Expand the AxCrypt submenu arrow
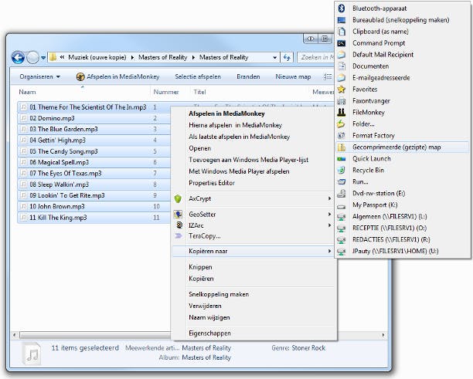473x379 pixels. [x=329, y=198]
